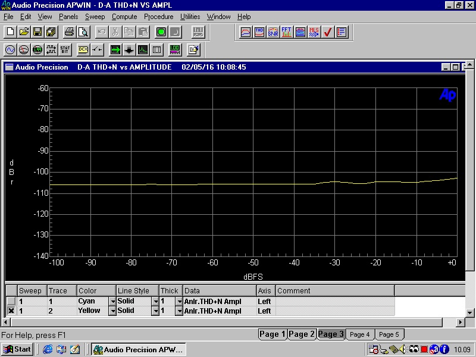Click the red checkmark icon
This screenshot has height=357, width=476.
(x=328, y=32)
